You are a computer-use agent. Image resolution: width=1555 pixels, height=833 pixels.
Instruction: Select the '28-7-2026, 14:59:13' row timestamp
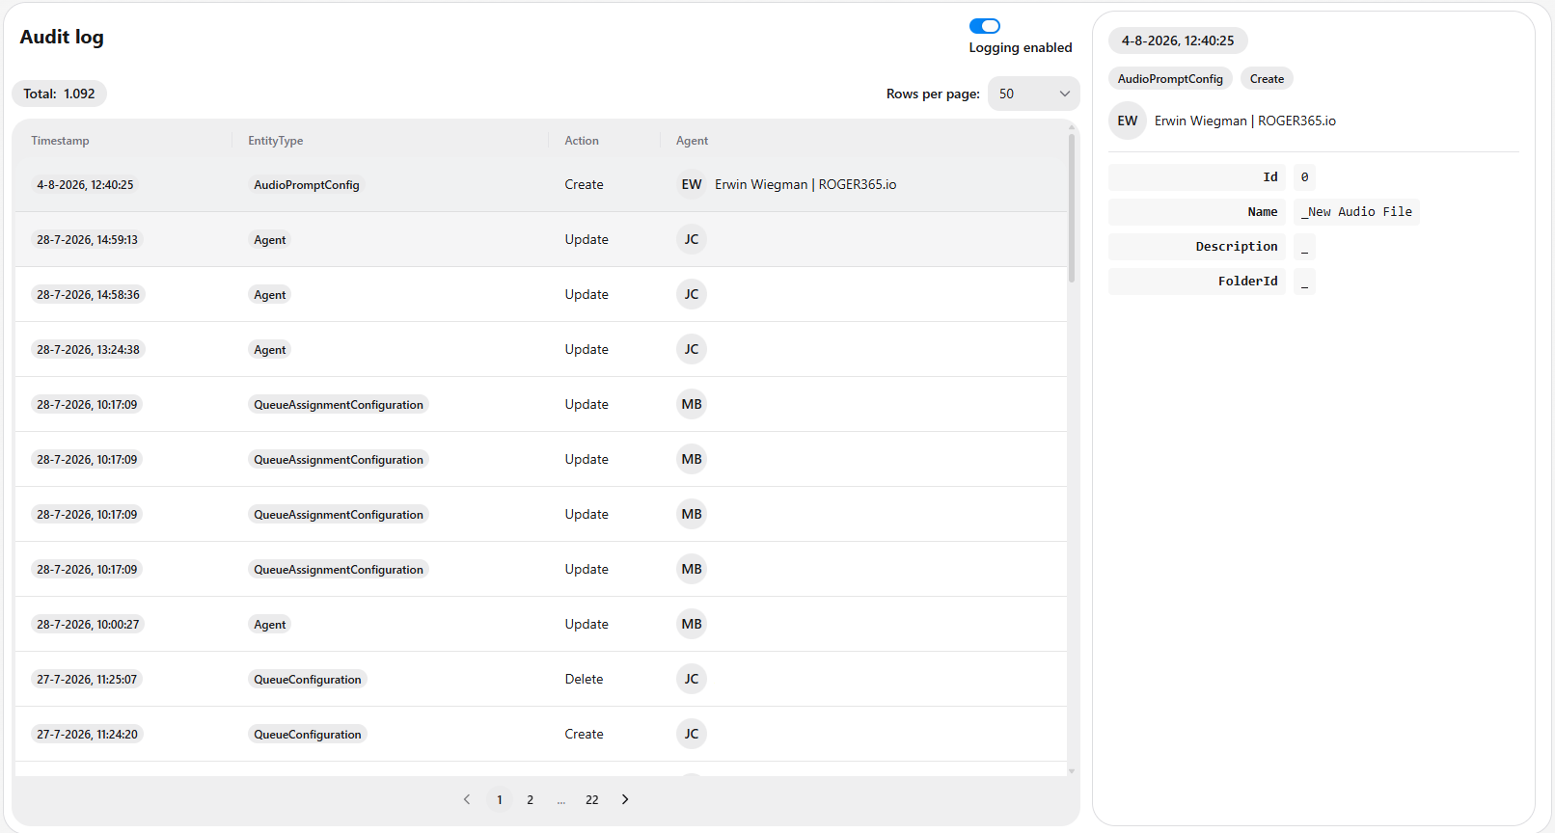pyautogui.click(x=87, y=240)
